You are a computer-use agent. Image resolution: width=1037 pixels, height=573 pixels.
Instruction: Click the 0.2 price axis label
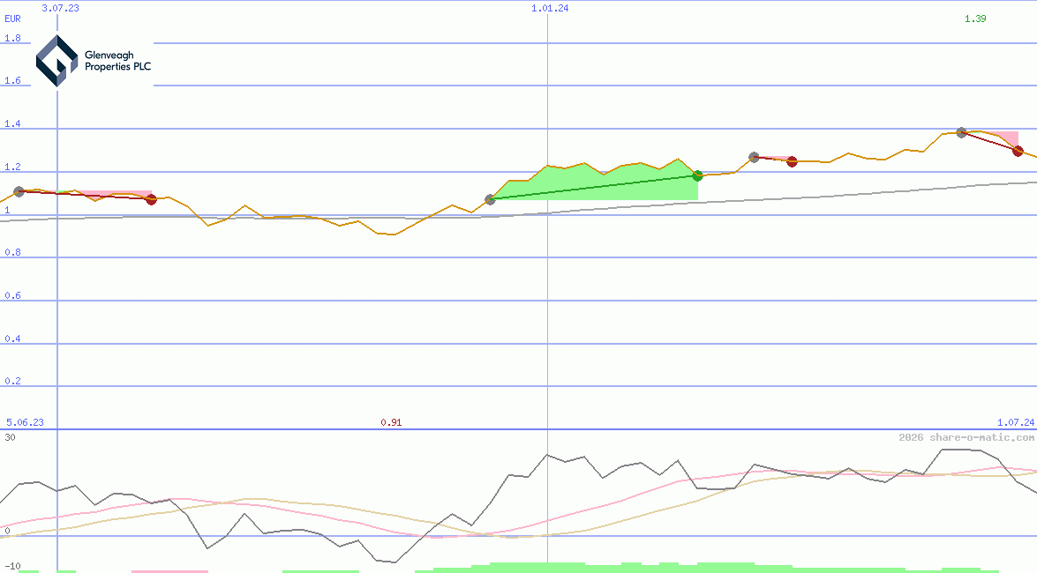pos(12,382)
